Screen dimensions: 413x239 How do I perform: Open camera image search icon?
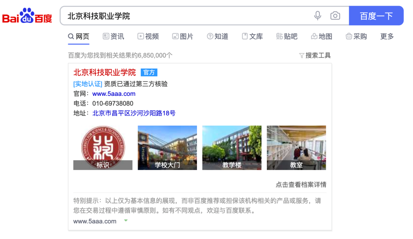point(335,16)
